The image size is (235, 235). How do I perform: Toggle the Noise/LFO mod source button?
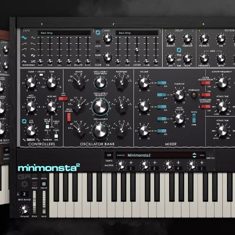pos(56,126)
